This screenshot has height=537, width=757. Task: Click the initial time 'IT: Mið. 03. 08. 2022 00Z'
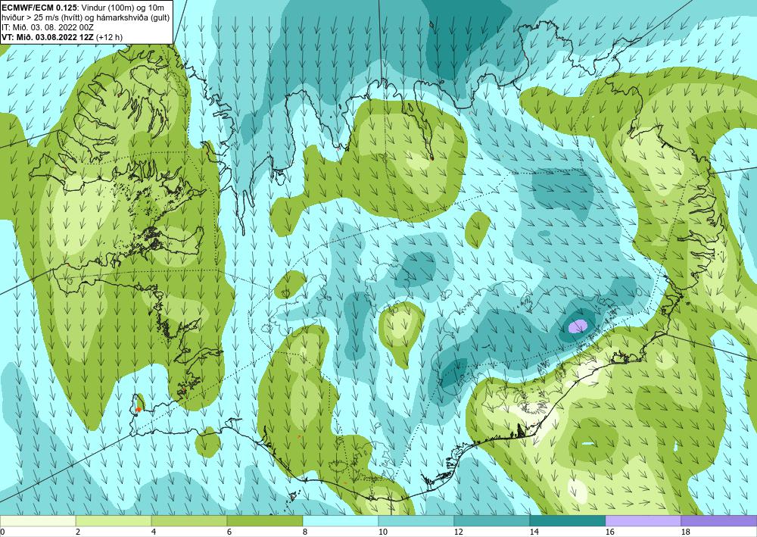coord(47,27)
